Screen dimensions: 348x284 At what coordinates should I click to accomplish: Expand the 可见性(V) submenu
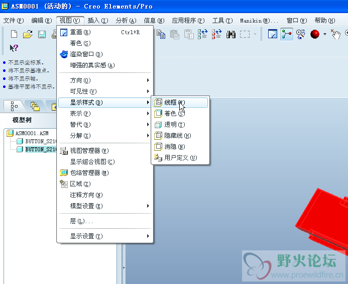pyautogui.click(x=105, y=91)
